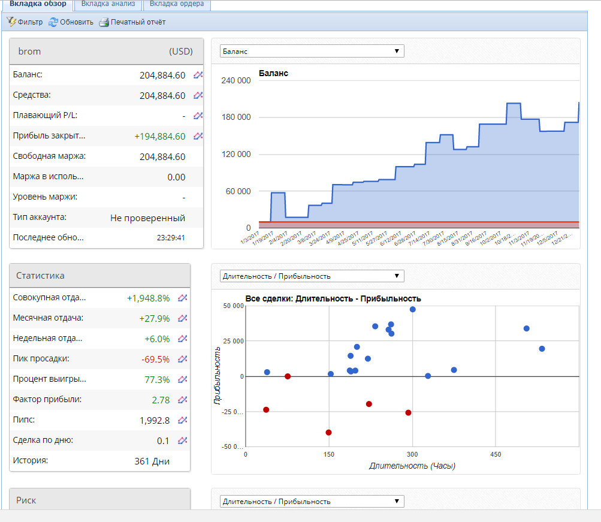The image size is (601, 522).
Task: Switch to Вкладка анализ tab
Action: [108, 4]
